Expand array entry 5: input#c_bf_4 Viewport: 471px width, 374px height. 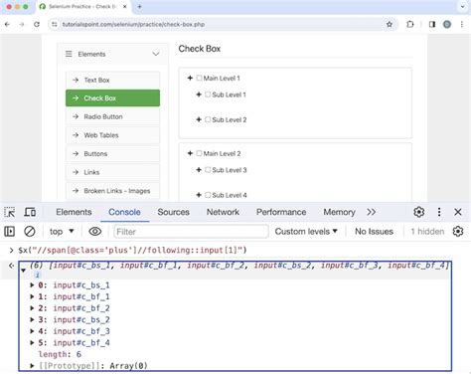(x=32, y=342)
